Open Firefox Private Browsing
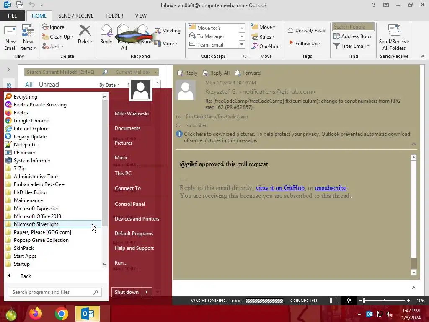Screen dimensions: 429x322 [x=53, y=104]
